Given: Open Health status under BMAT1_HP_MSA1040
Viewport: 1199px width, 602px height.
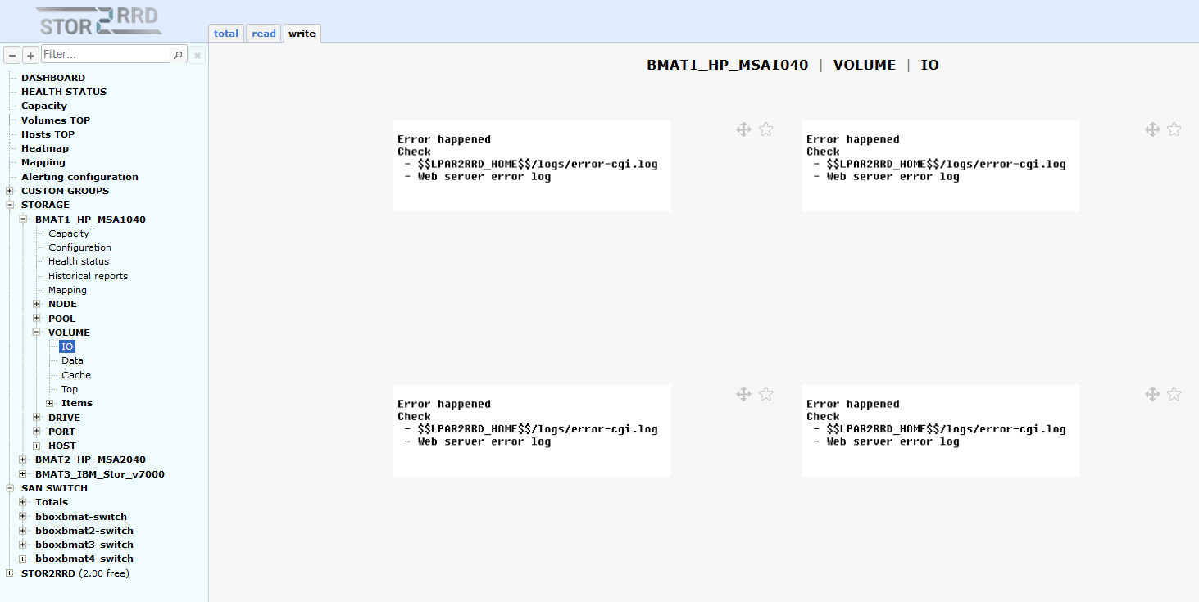Looking at the screenshot, I should 79,261.
